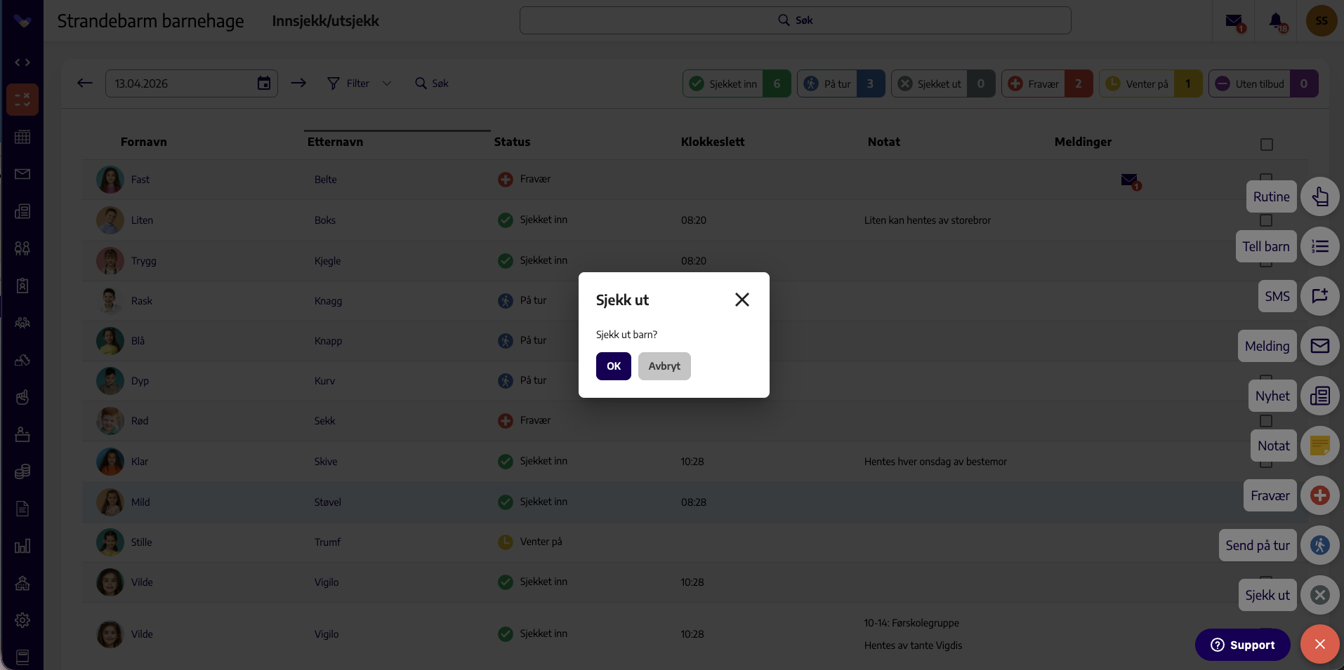Focus the top global Søk search field
Viewport: 1344px width, 670px height.
coord(795,20)
